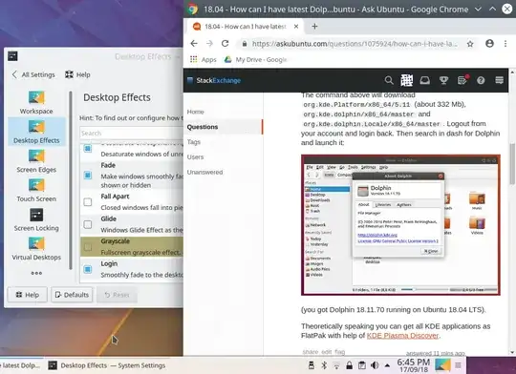The image size is (516, 374).
Task: Click the Stack Exchange help circle icon
Action: click(481, 80)
